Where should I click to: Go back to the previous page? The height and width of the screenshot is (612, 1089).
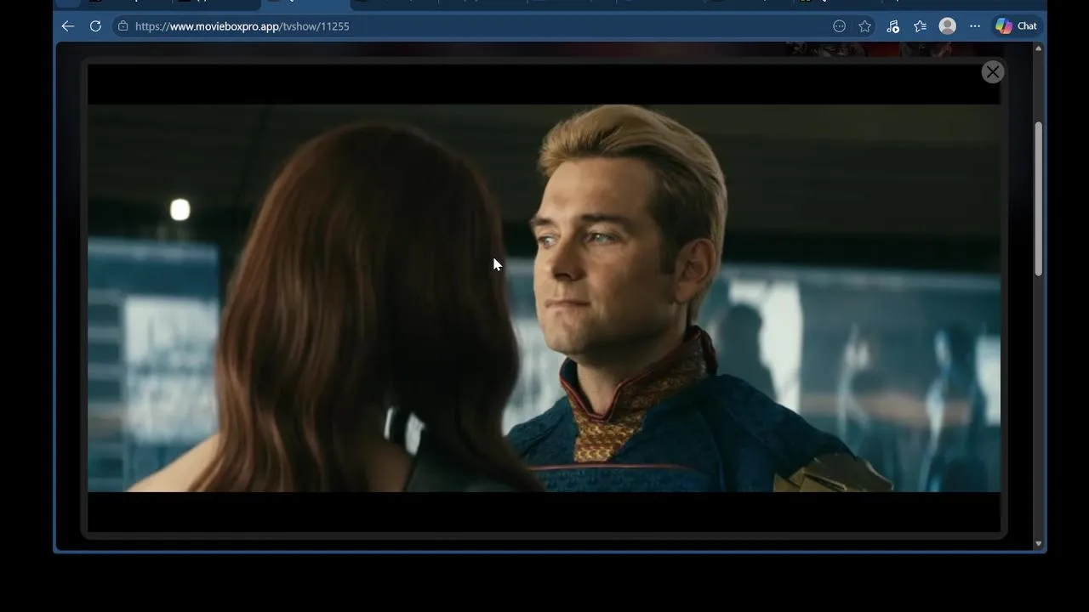(68, 26)
